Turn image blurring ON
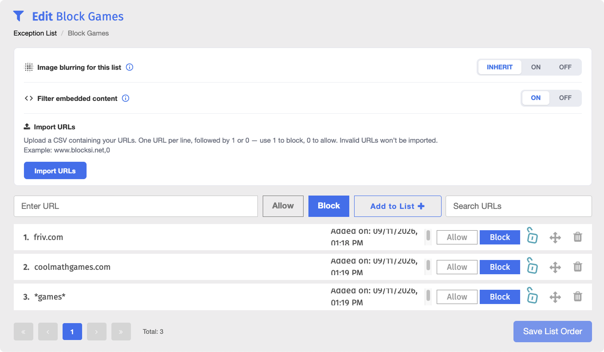This screenshot has width=604, height=352. 536,67
